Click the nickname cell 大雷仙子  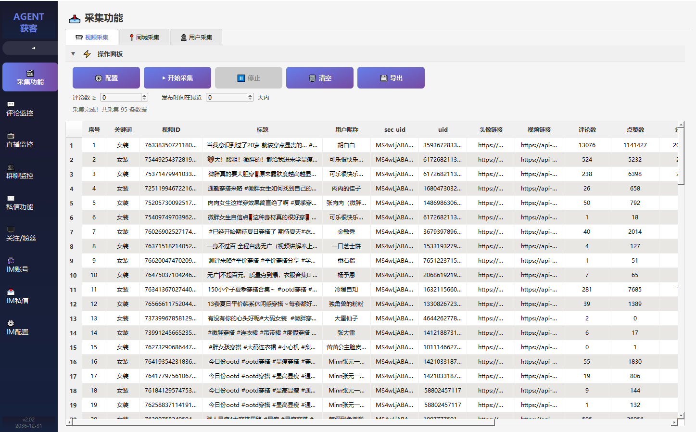pos(346,318)
